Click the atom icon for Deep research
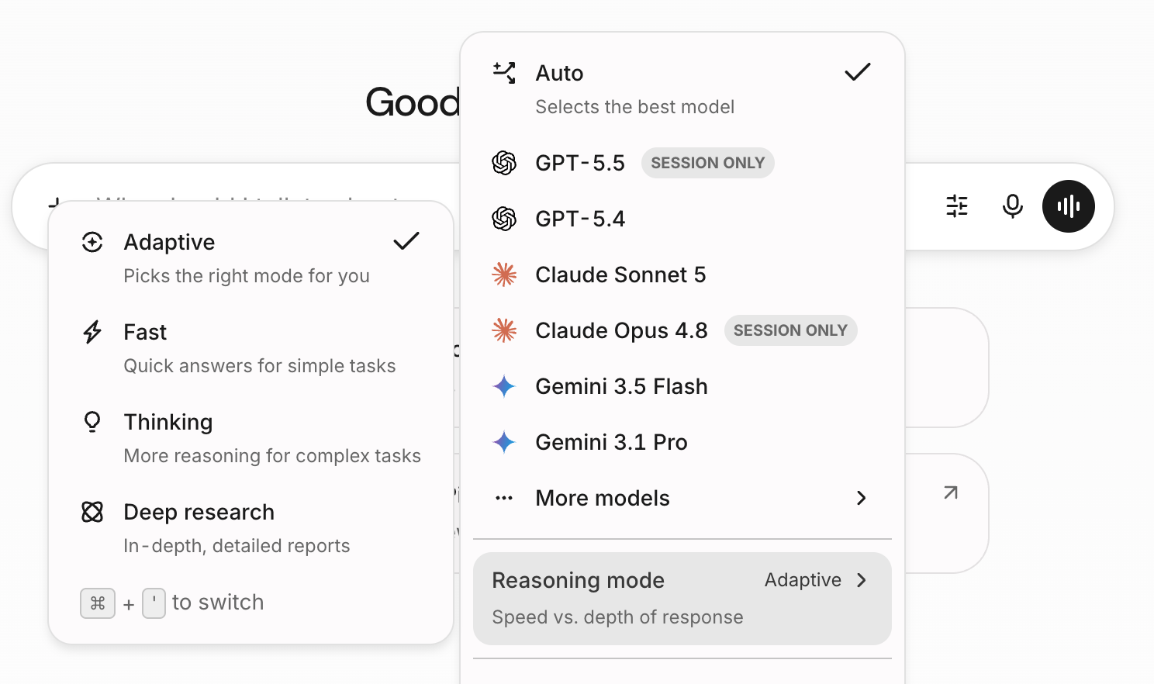1154x684 pixels. coord(92,512)
